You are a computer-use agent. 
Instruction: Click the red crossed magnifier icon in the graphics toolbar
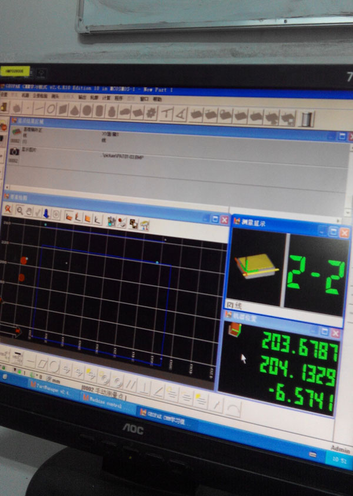tap(8, 209)
